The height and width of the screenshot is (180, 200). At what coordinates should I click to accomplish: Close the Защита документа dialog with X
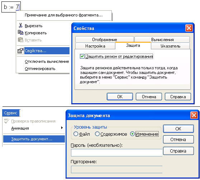coord(194,115)
